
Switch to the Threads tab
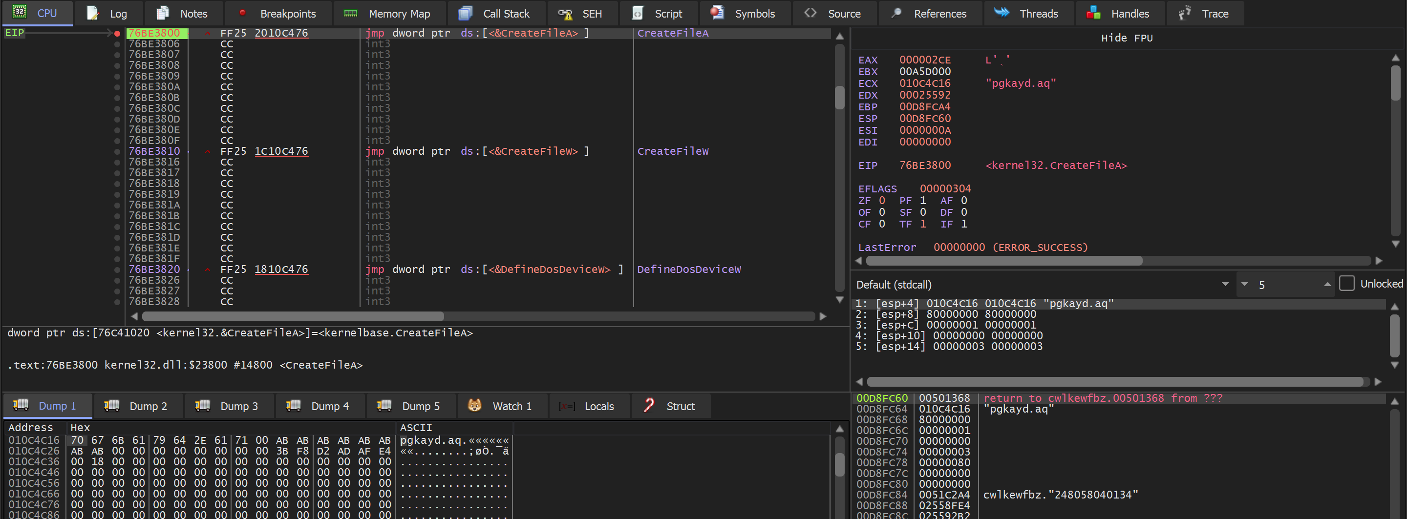click(1038, 13)
